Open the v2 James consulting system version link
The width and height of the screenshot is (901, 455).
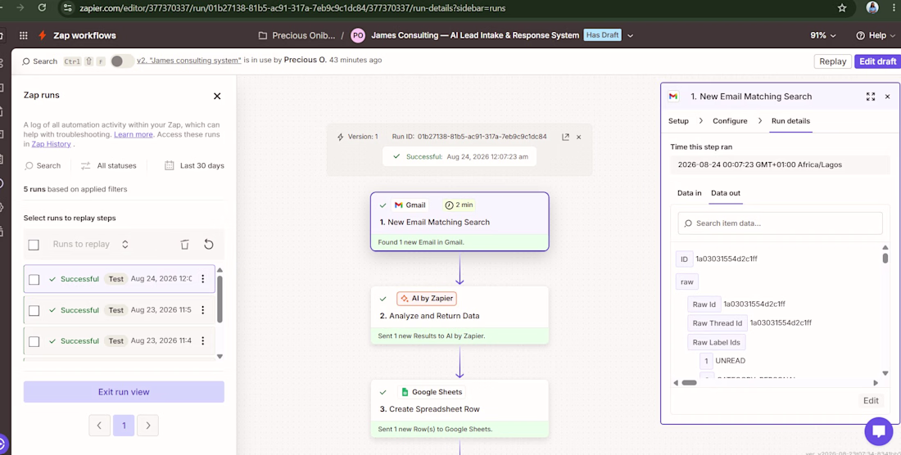point(189,61)
